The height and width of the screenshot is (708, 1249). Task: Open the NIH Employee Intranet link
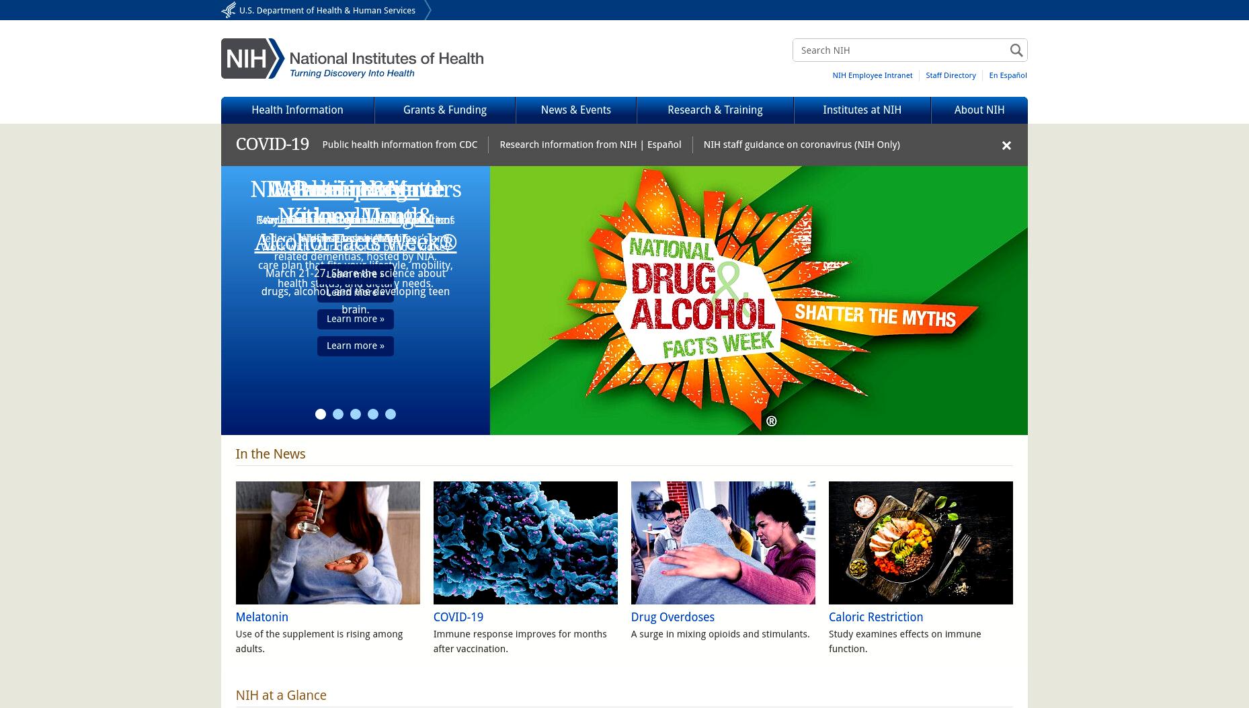pyautogui.click(x=873, y=75)
